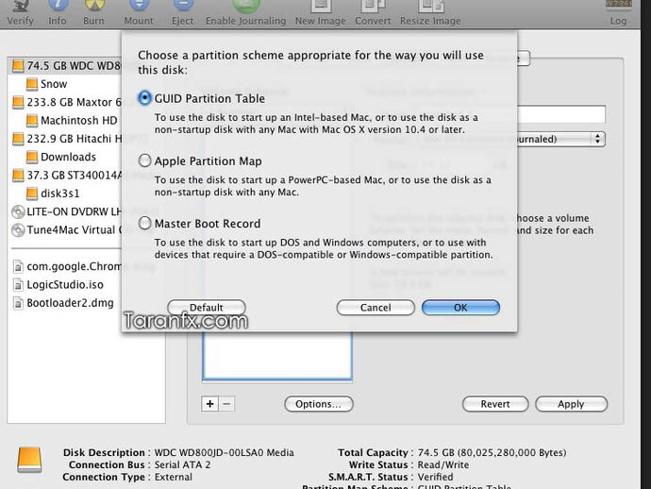651x489 pixels.
Task: Add a partition with the plus button
Action: [x=210, y=404]
